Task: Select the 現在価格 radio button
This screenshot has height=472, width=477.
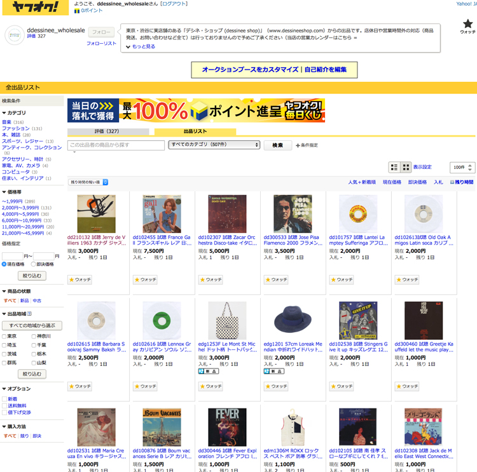Action: [x=4, y=264]
